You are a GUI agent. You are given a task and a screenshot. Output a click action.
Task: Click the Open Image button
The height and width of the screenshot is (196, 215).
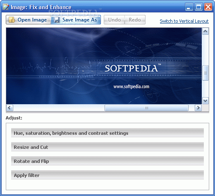(x=29, y=20)
